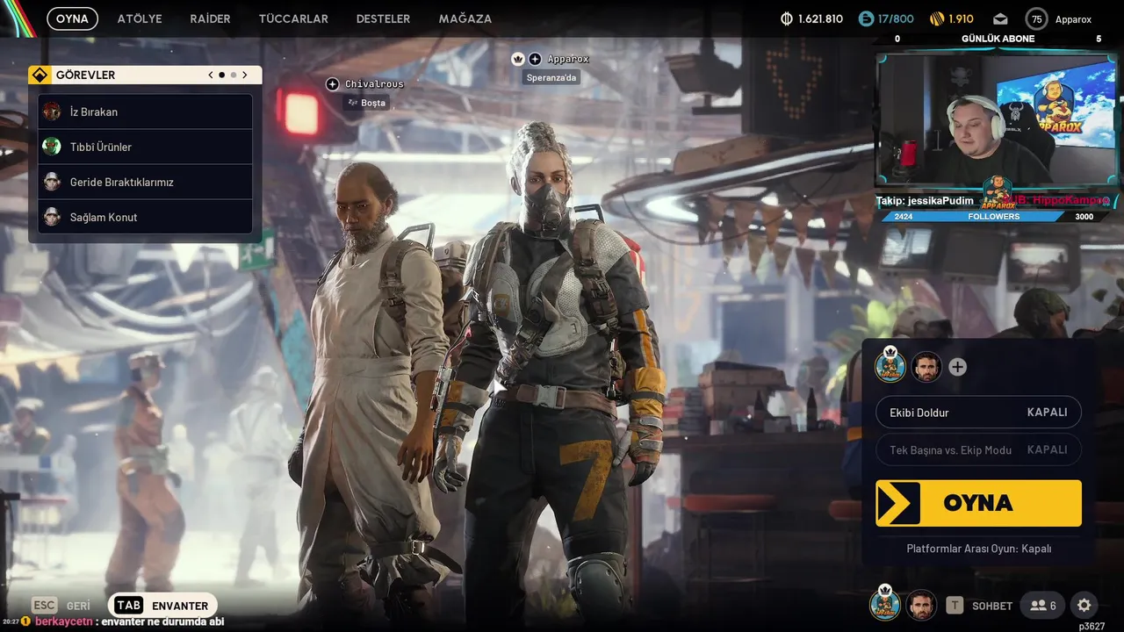Image resolution: width=1124 pixels, height=632 pixels.
Task: Switch to the DESTELER tab
Action: 383,18
